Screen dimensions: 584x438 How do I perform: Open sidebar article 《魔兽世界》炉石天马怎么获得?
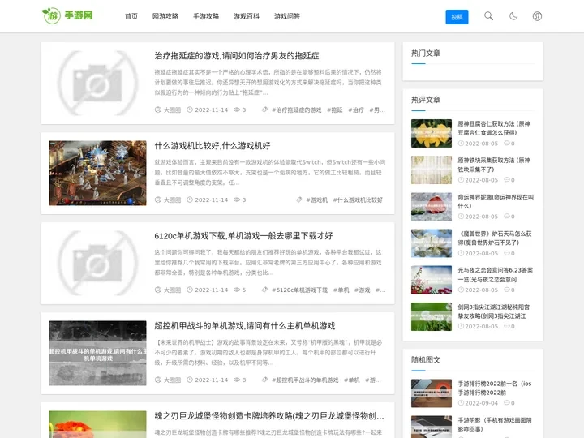coord(495,238)
